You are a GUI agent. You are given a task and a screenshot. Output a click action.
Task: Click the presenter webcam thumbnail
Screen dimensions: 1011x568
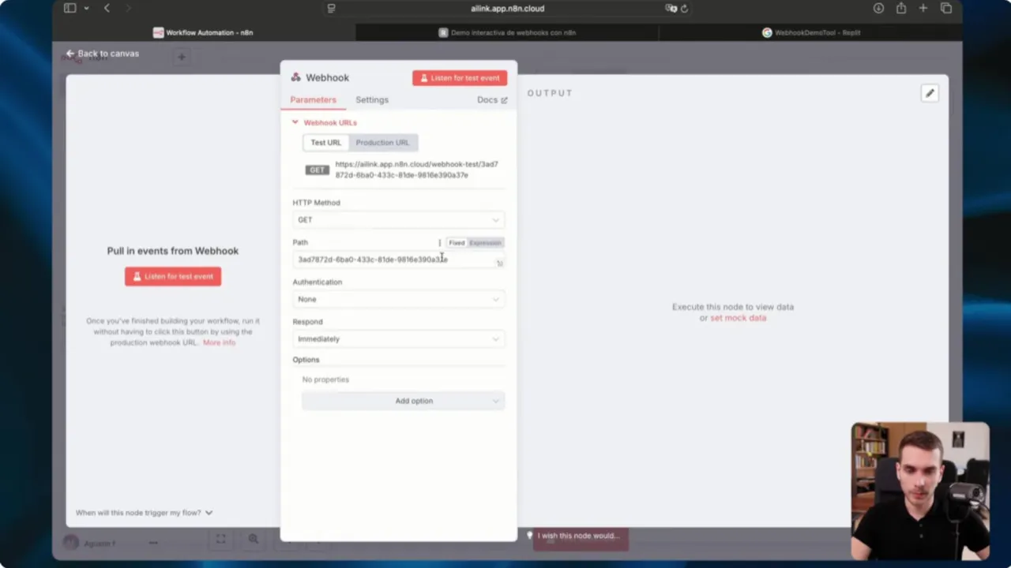(920, 491)
